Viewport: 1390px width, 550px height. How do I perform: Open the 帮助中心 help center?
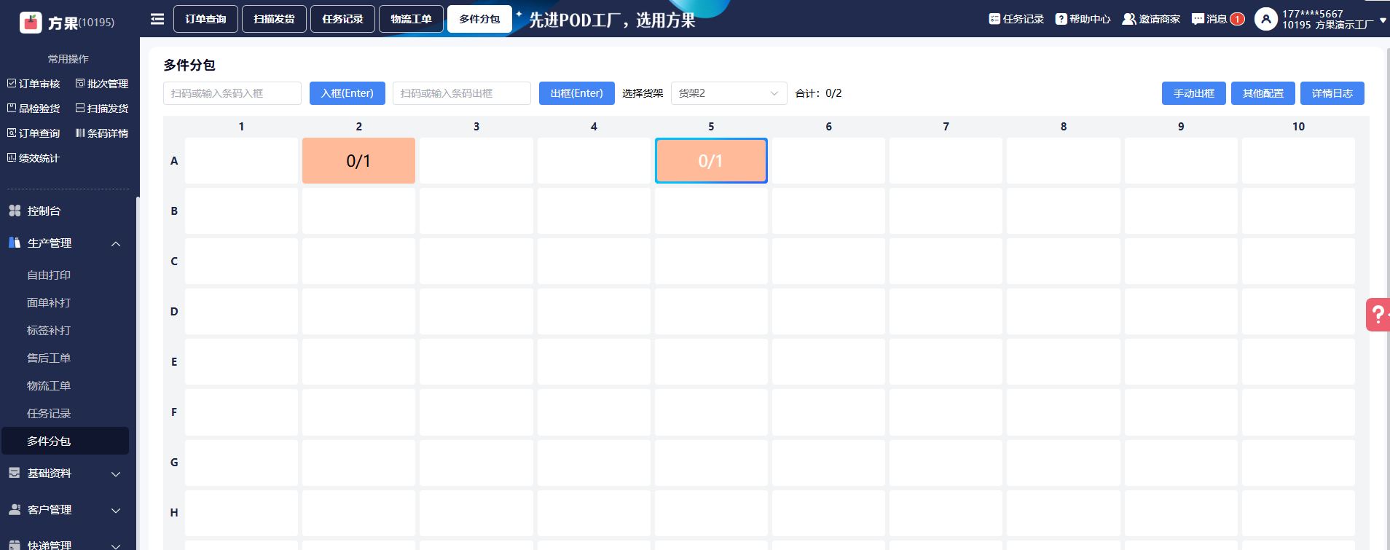1083,19
